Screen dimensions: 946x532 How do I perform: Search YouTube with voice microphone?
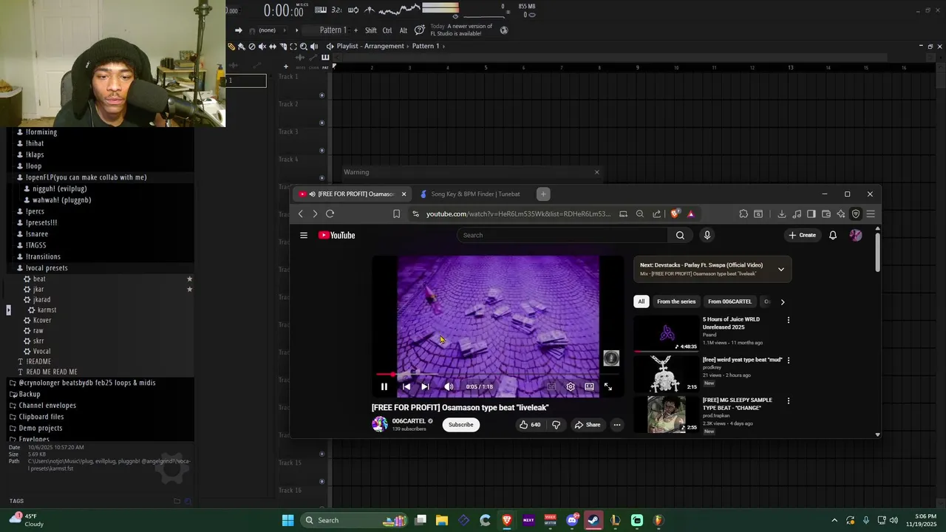coord(707,235)
